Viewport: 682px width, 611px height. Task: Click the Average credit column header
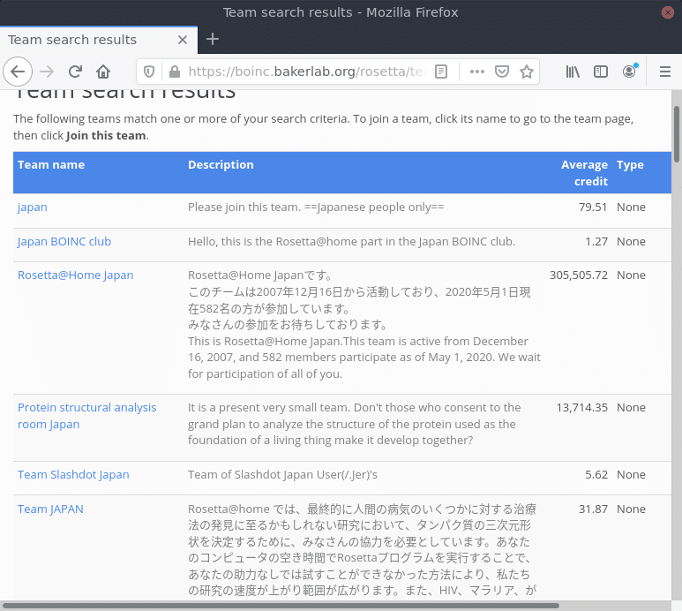[x=584, y=173]
